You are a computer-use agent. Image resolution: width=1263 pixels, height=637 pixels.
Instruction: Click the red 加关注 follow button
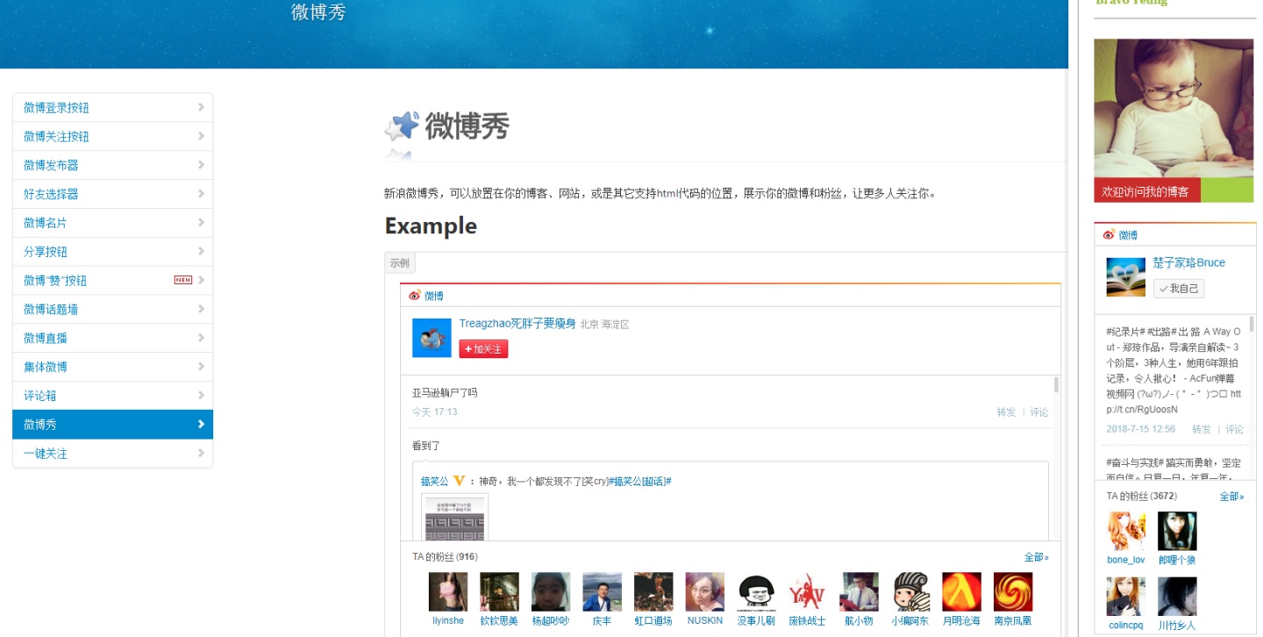483,349
